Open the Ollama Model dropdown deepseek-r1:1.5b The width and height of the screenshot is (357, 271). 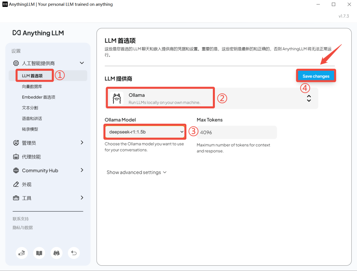click(145, 132)
